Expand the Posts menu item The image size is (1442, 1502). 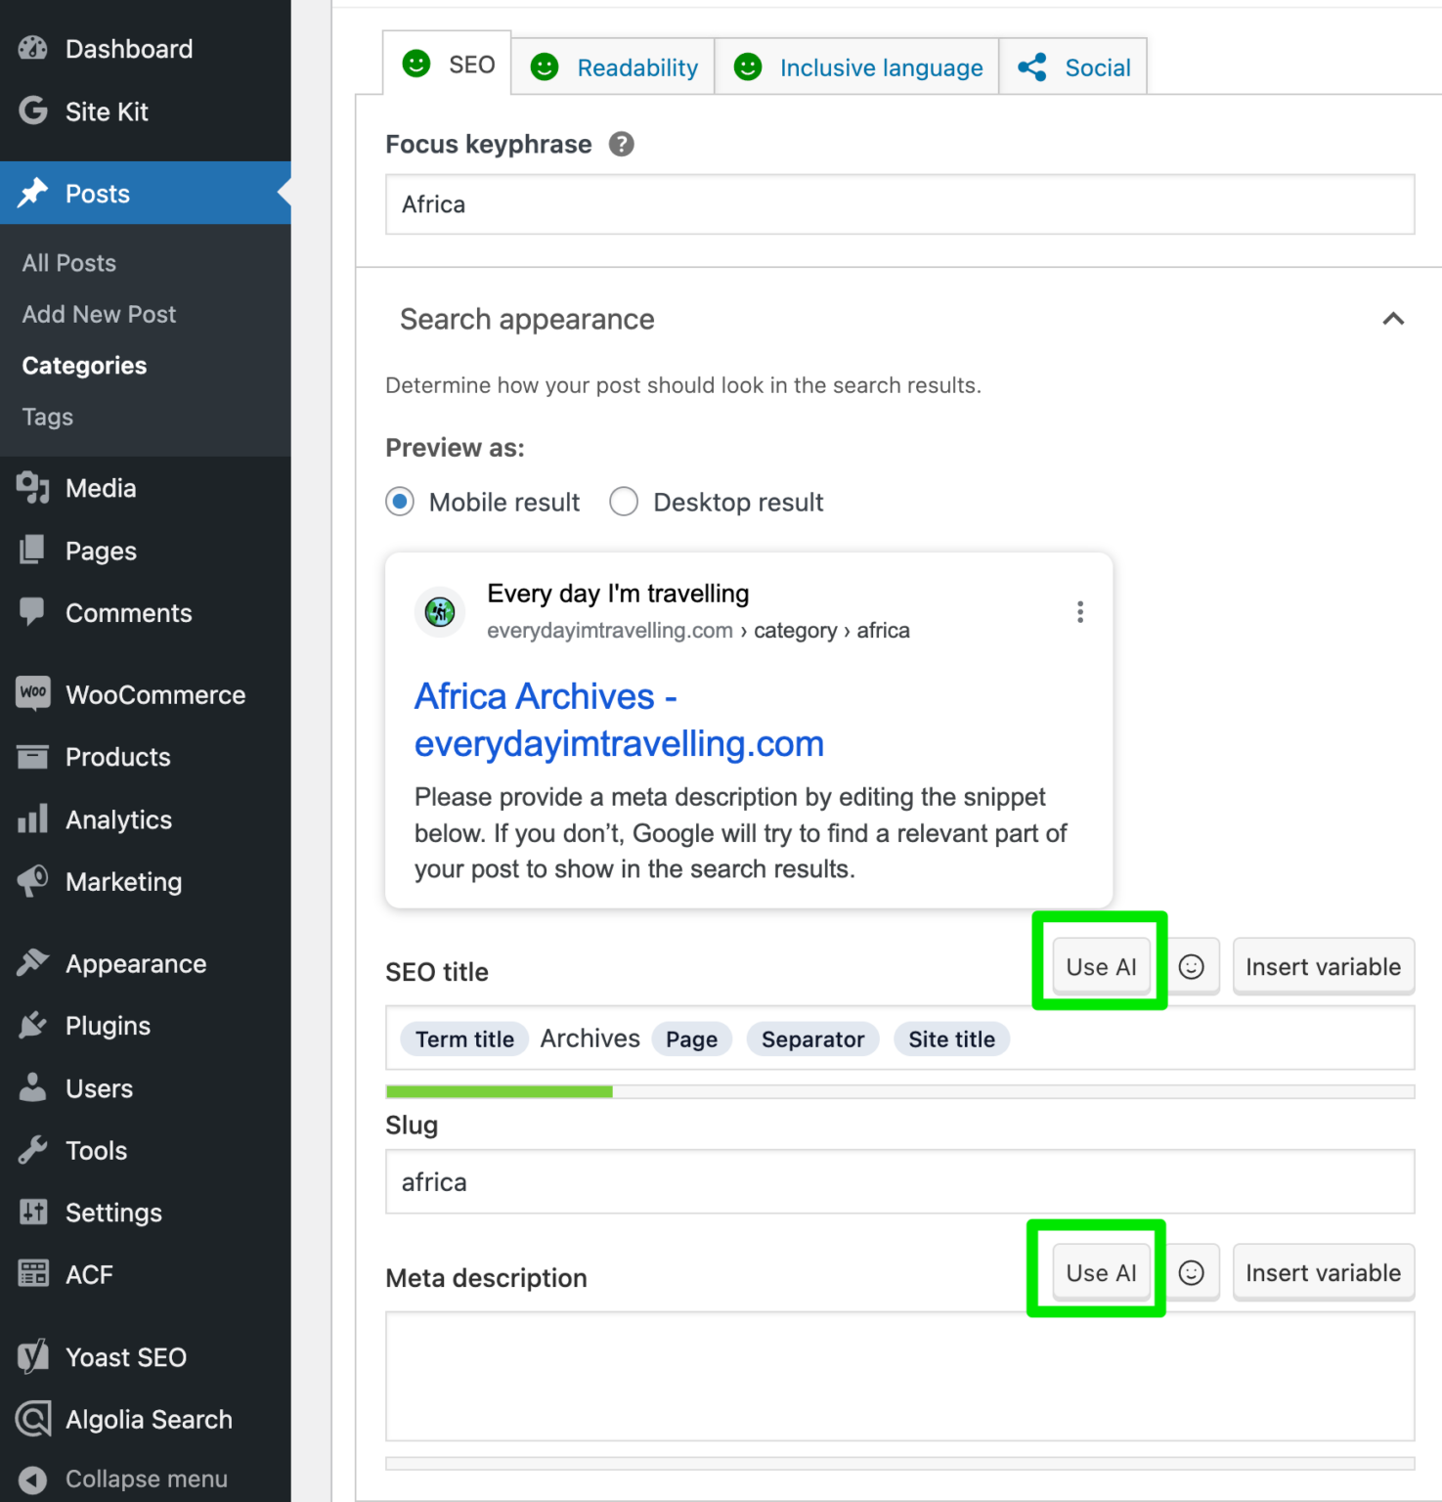coord(97,193)
